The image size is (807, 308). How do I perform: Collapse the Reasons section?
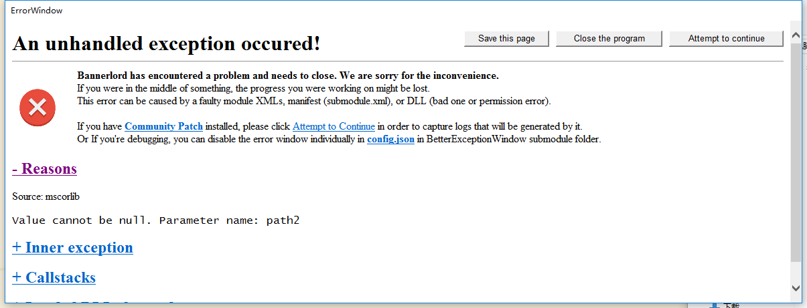point(44,168)
